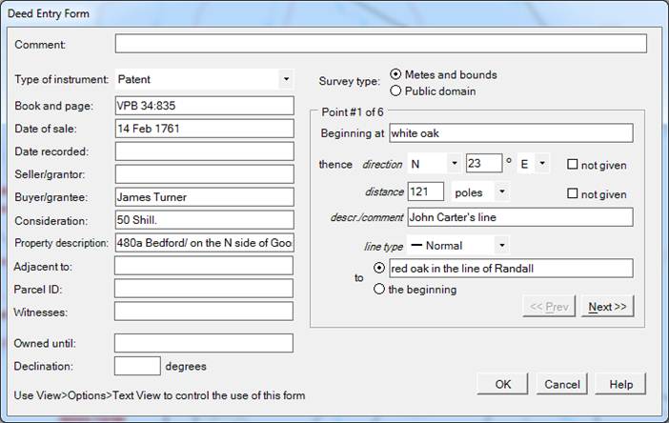The image size is (669, 423).
Task: Select 'the beginning' radio option
Action: [x=380, y=290]
